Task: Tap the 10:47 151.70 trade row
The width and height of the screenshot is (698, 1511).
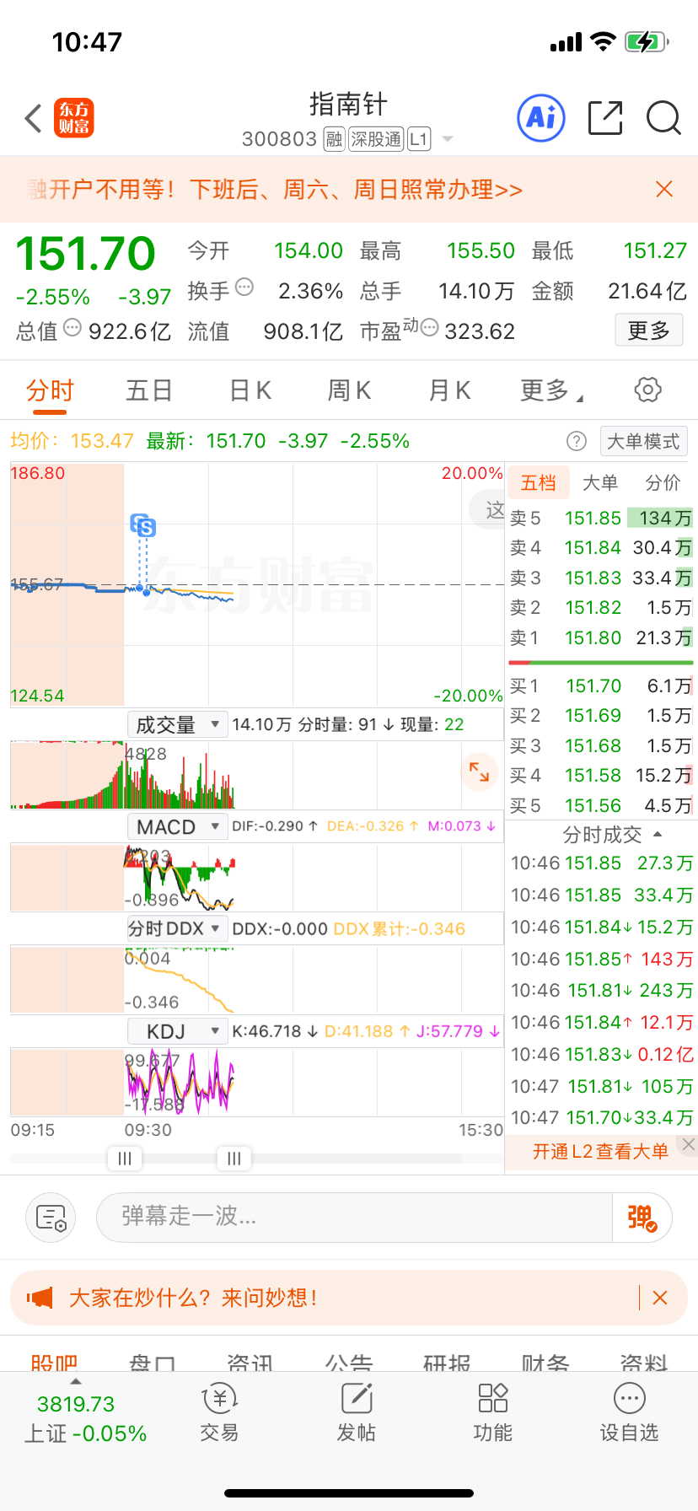Action: point(602,1118)
